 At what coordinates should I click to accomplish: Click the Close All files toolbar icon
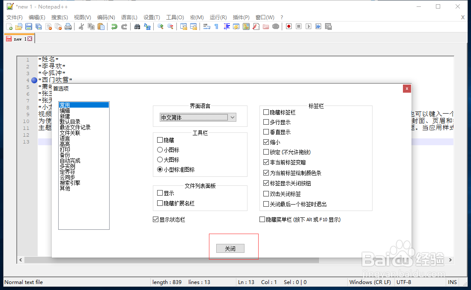coord(58,26)
